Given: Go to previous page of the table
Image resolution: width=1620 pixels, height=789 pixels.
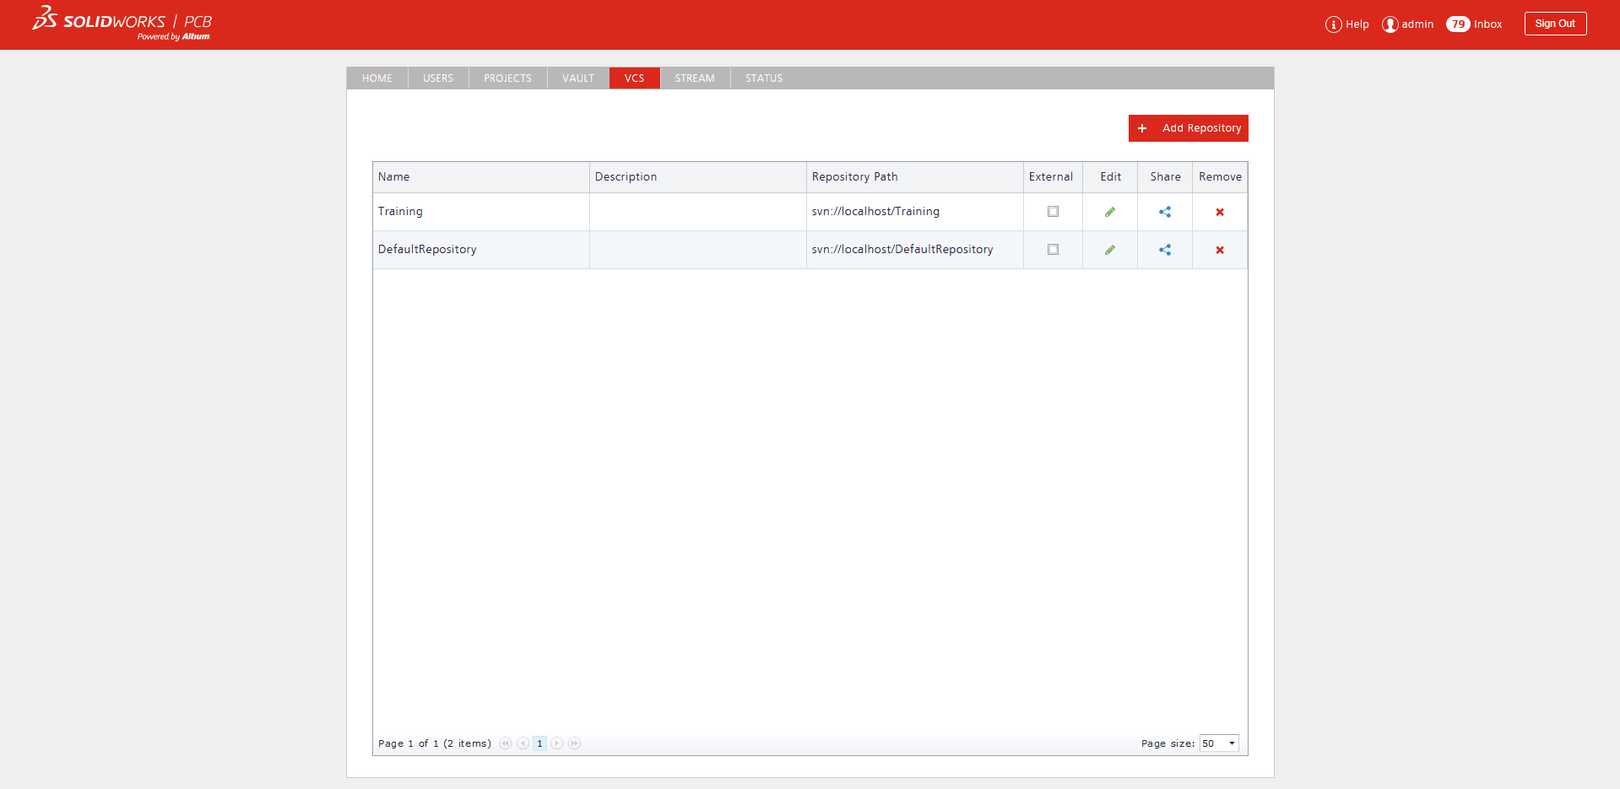Looking at the screenshot, I should point(523,743).
